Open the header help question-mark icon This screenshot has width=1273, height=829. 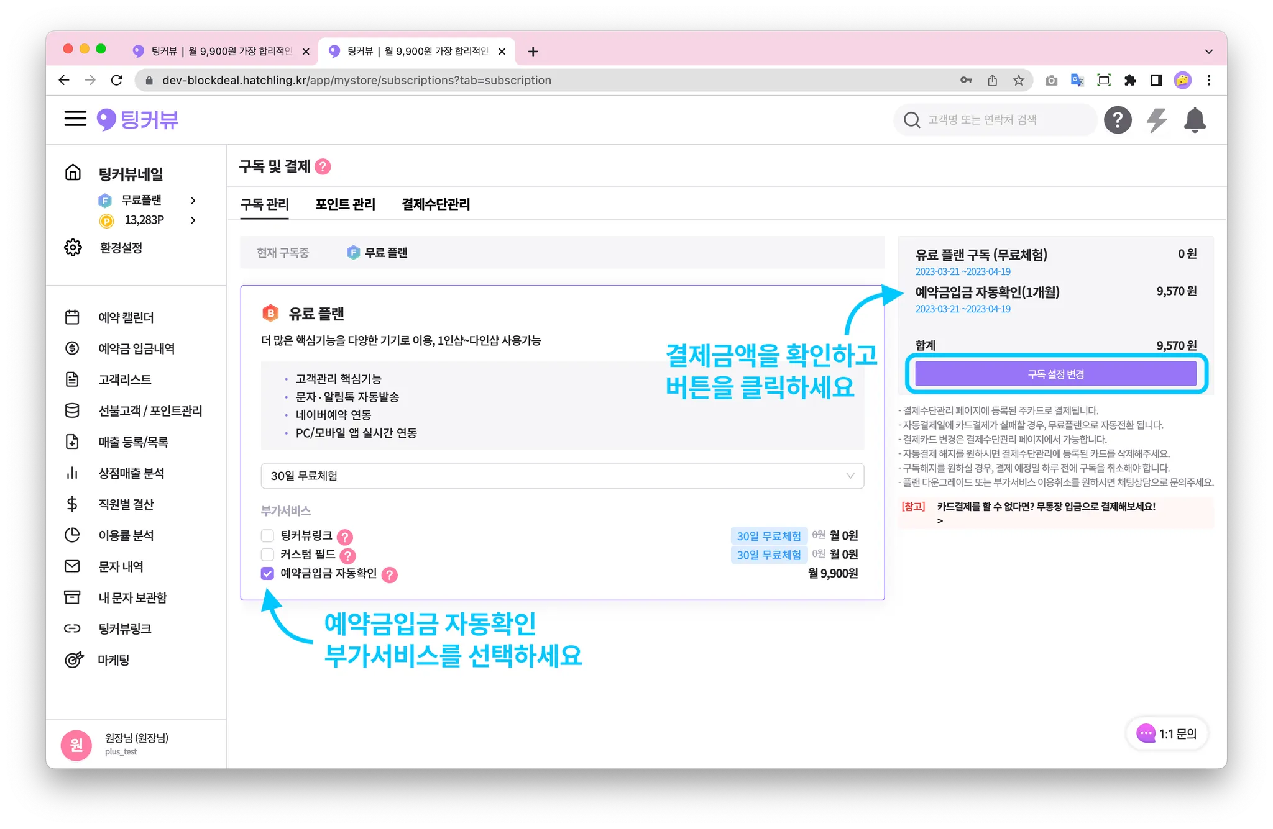tap(1117, 120)
